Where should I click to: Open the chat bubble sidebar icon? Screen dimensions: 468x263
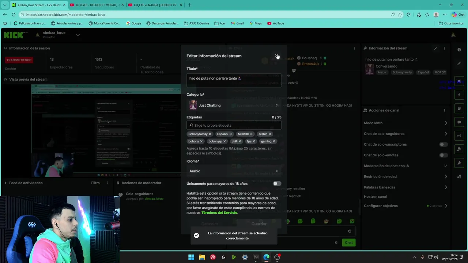pos(459,122)
